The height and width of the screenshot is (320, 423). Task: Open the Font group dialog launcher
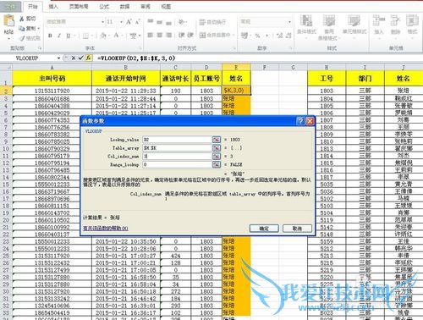140,48
